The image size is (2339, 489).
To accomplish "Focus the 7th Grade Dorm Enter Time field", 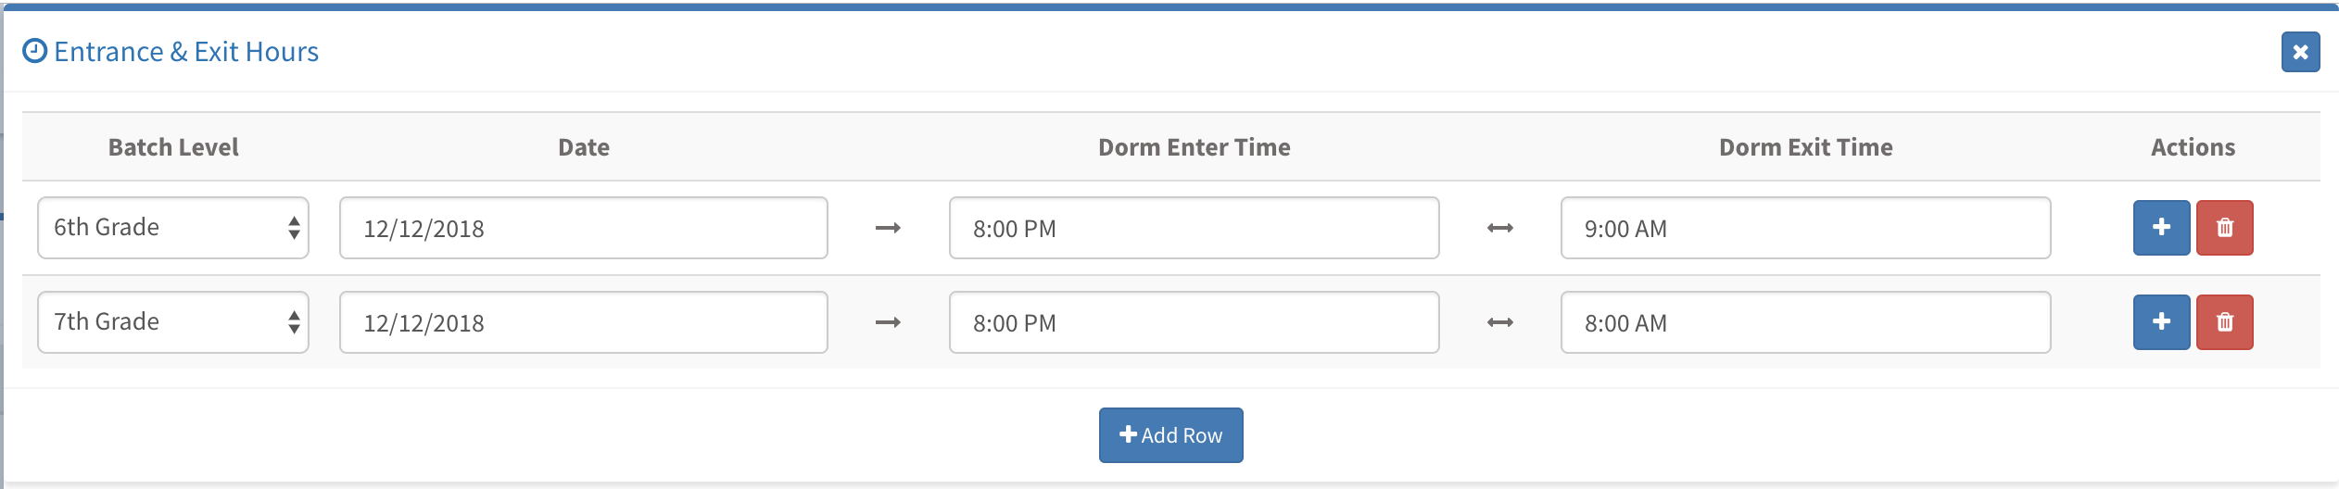I will (x=1195, y=322).
